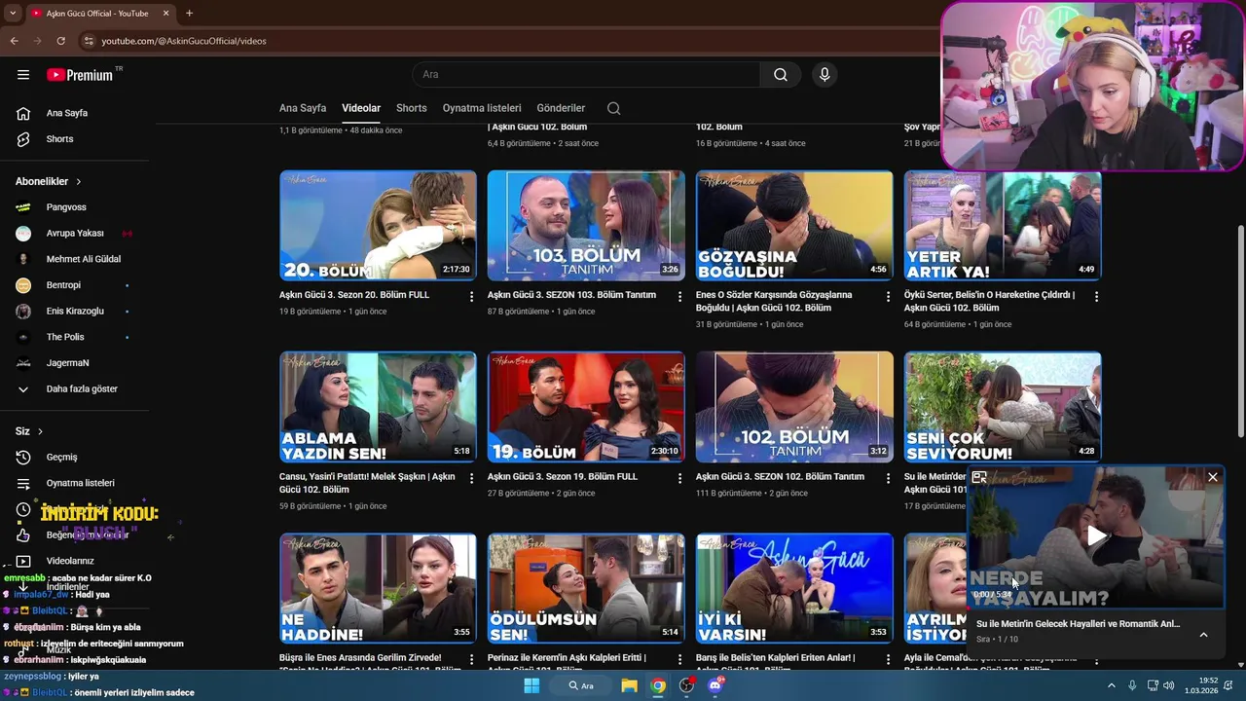Expand the Siz section arrow
Screen dimensions: 1246x701
click(x=40, y=431)
